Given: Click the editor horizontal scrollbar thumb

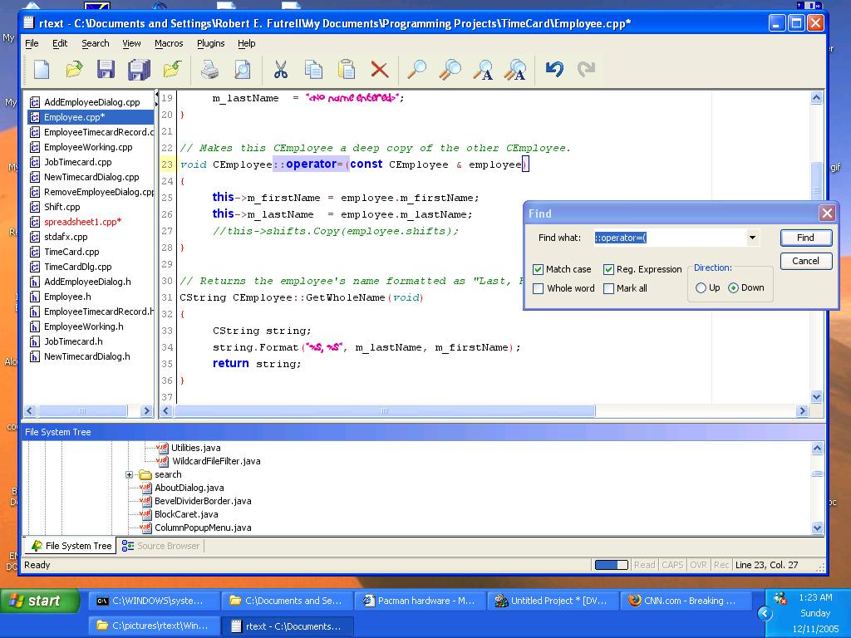Looking at the screenshot, I should click(385, 410).
